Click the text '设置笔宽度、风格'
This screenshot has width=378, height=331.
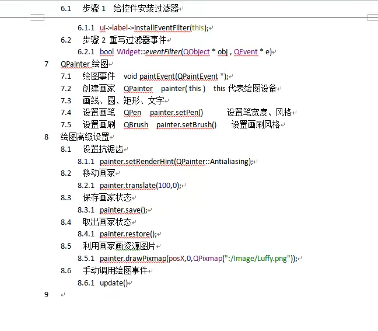pyautogui.click(x=259, y=113)
